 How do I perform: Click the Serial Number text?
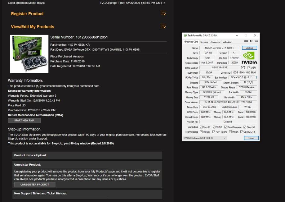point(79,37)
